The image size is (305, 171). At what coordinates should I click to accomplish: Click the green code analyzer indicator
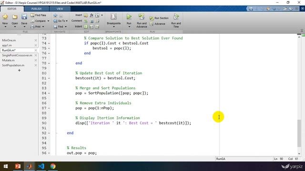point(303,35)
